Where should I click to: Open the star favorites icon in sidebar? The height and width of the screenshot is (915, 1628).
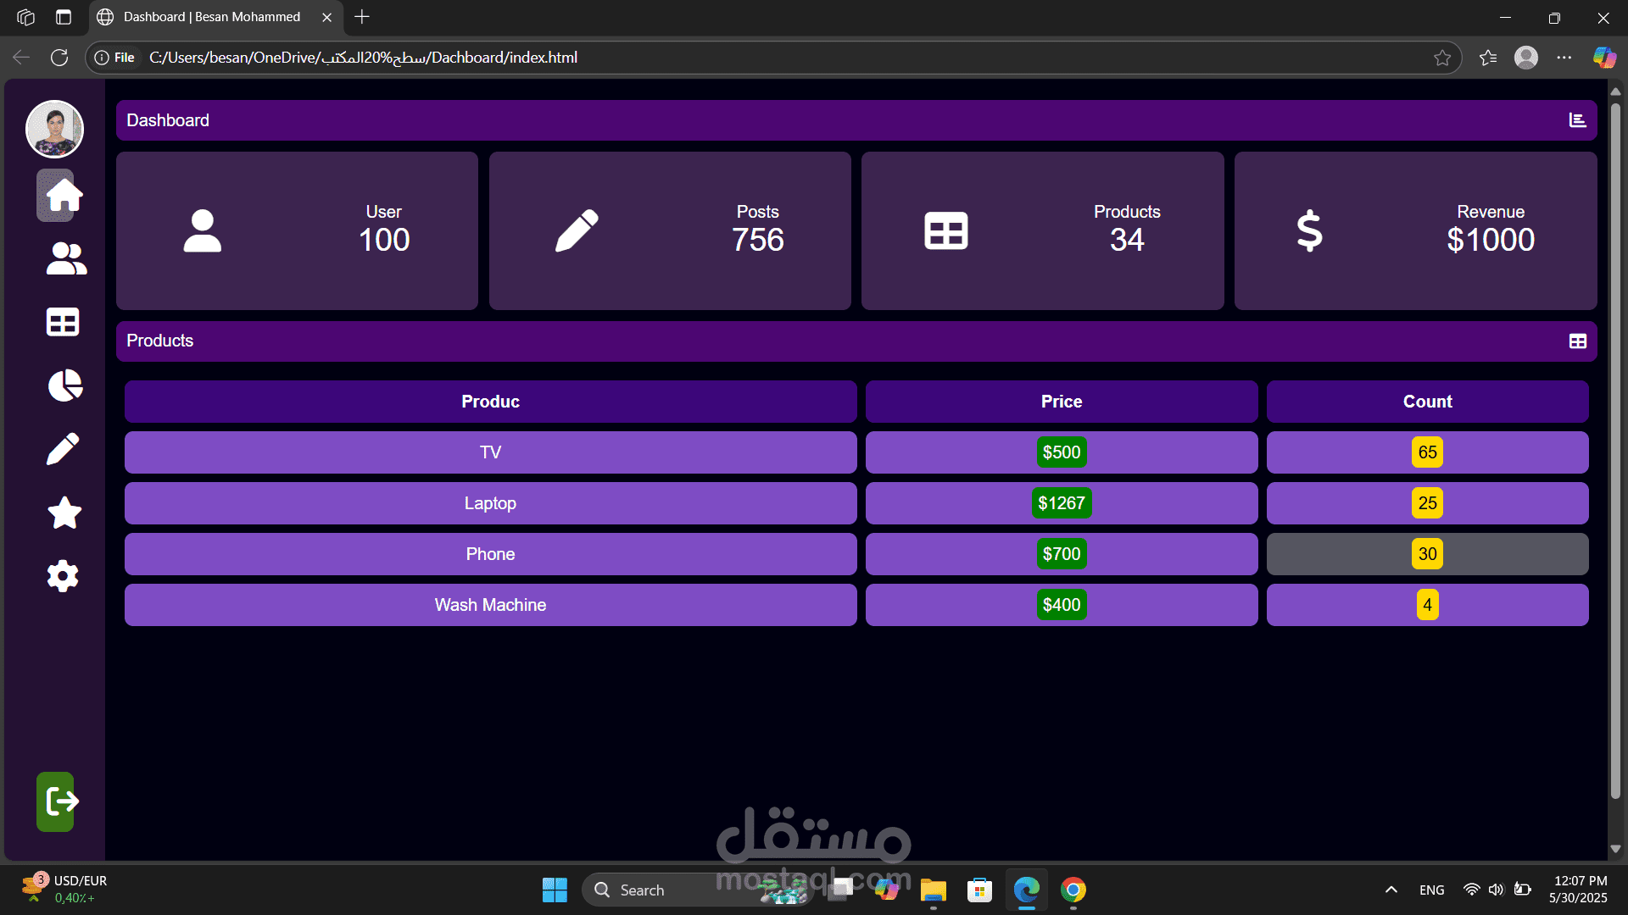coord(64,513)
